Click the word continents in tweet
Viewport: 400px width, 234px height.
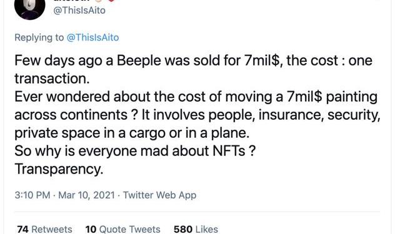[94, 115]
